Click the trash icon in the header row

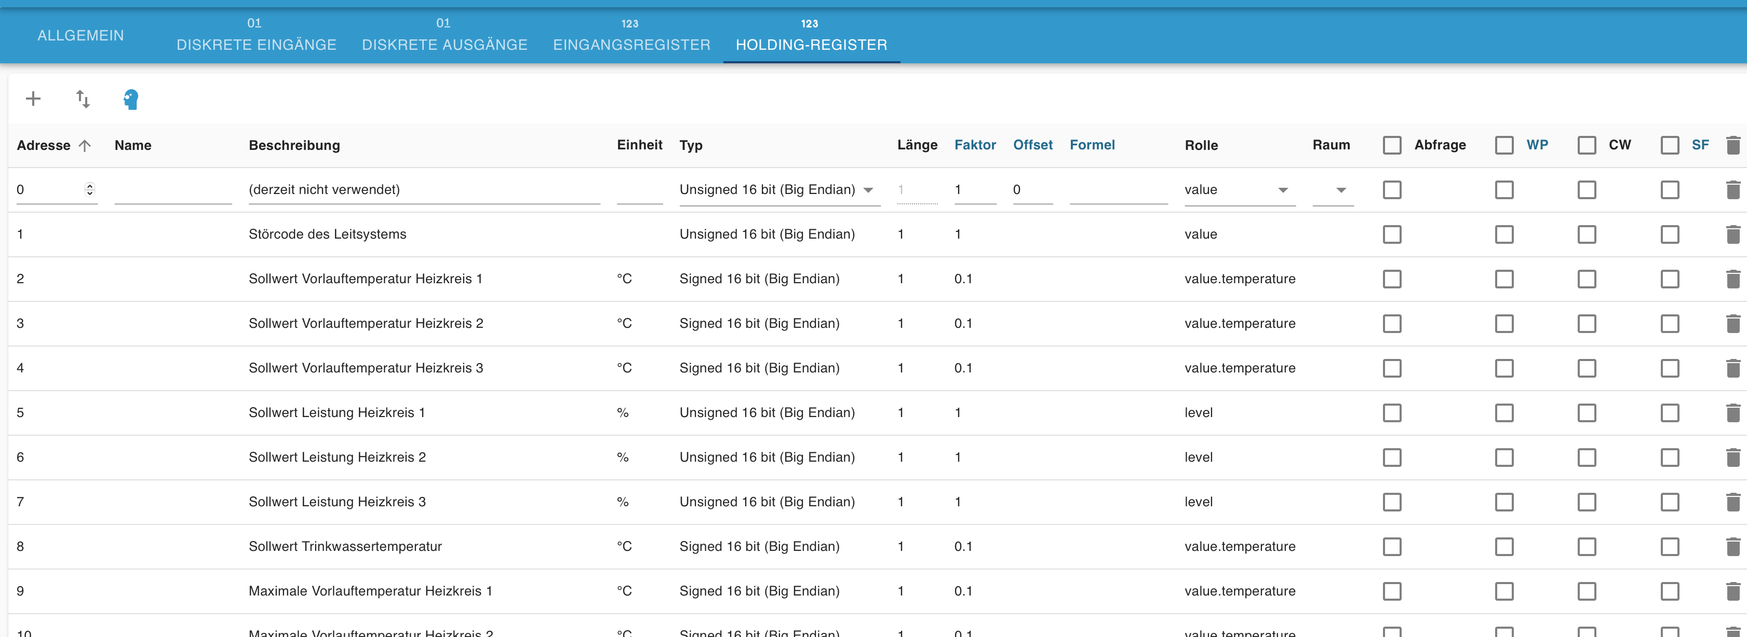click(x=1733, y=145)
